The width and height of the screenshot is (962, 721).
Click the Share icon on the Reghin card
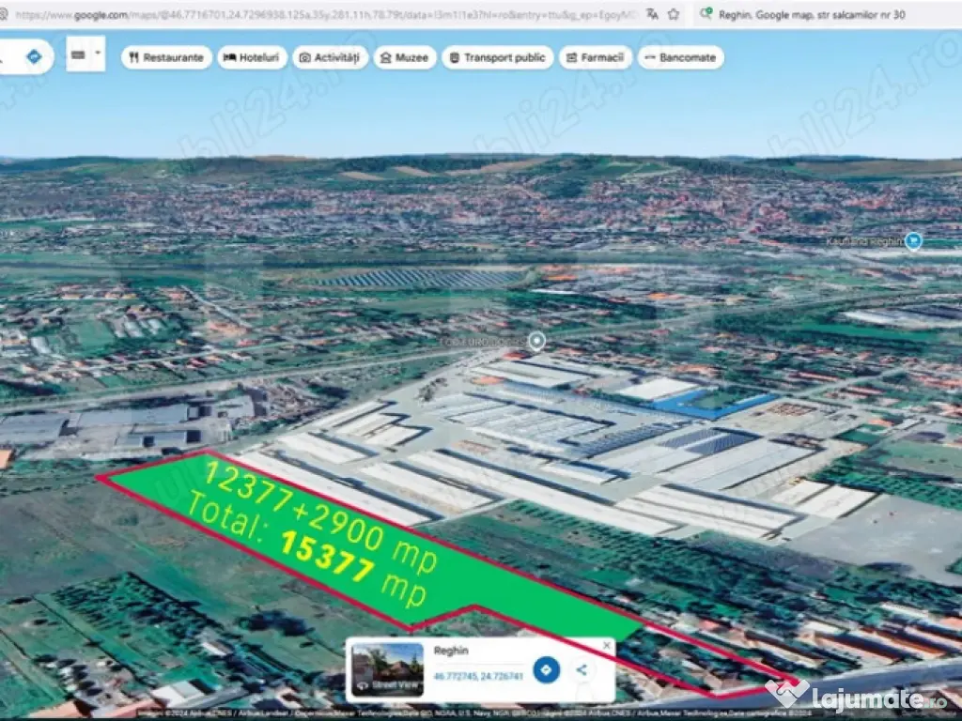click(x=582, y=671)
